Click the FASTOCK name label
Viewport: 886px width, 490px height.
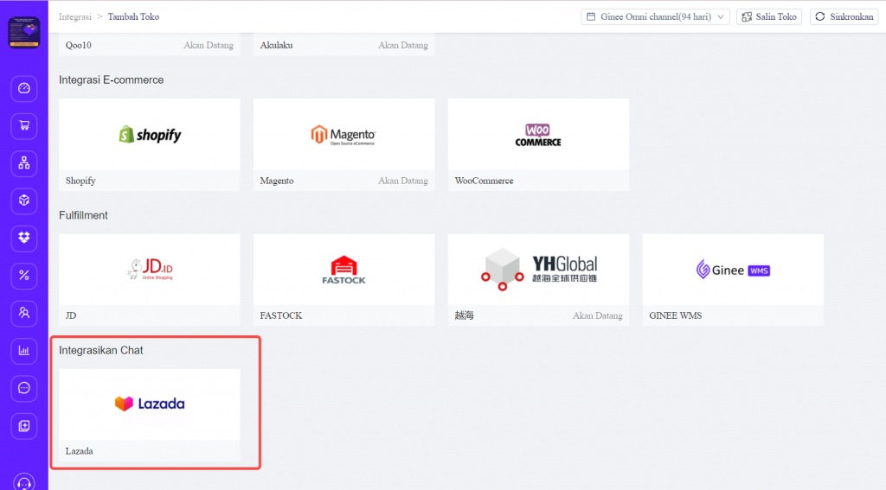click(281, 315)
